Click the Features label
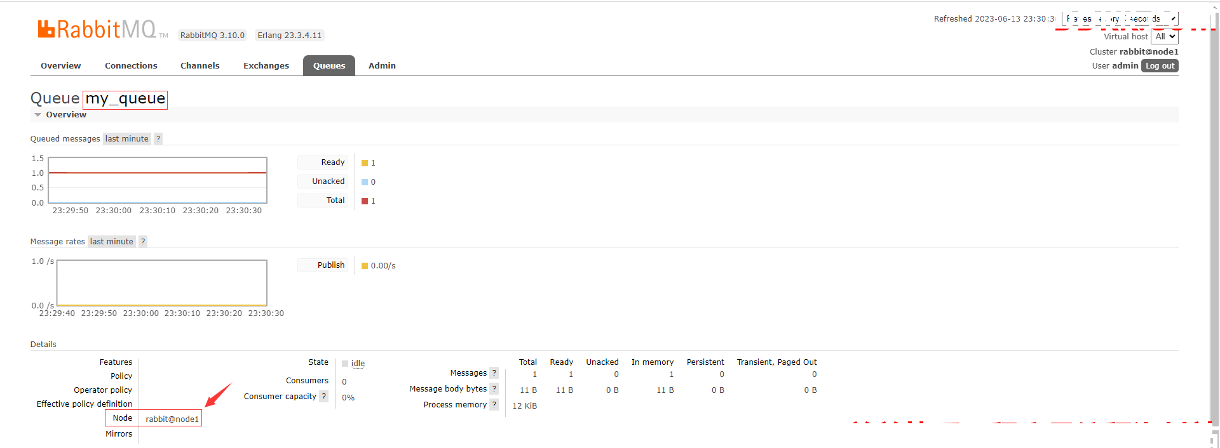 coord(116,362)
